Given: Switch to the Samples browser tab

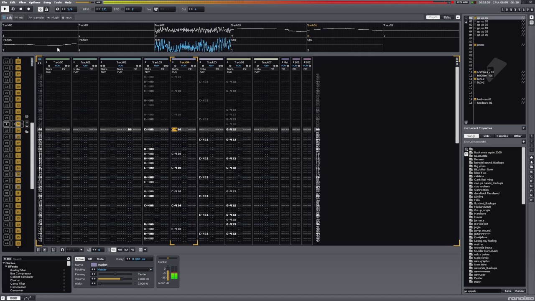Looking at the screenshot, I should tap(502, 136).
